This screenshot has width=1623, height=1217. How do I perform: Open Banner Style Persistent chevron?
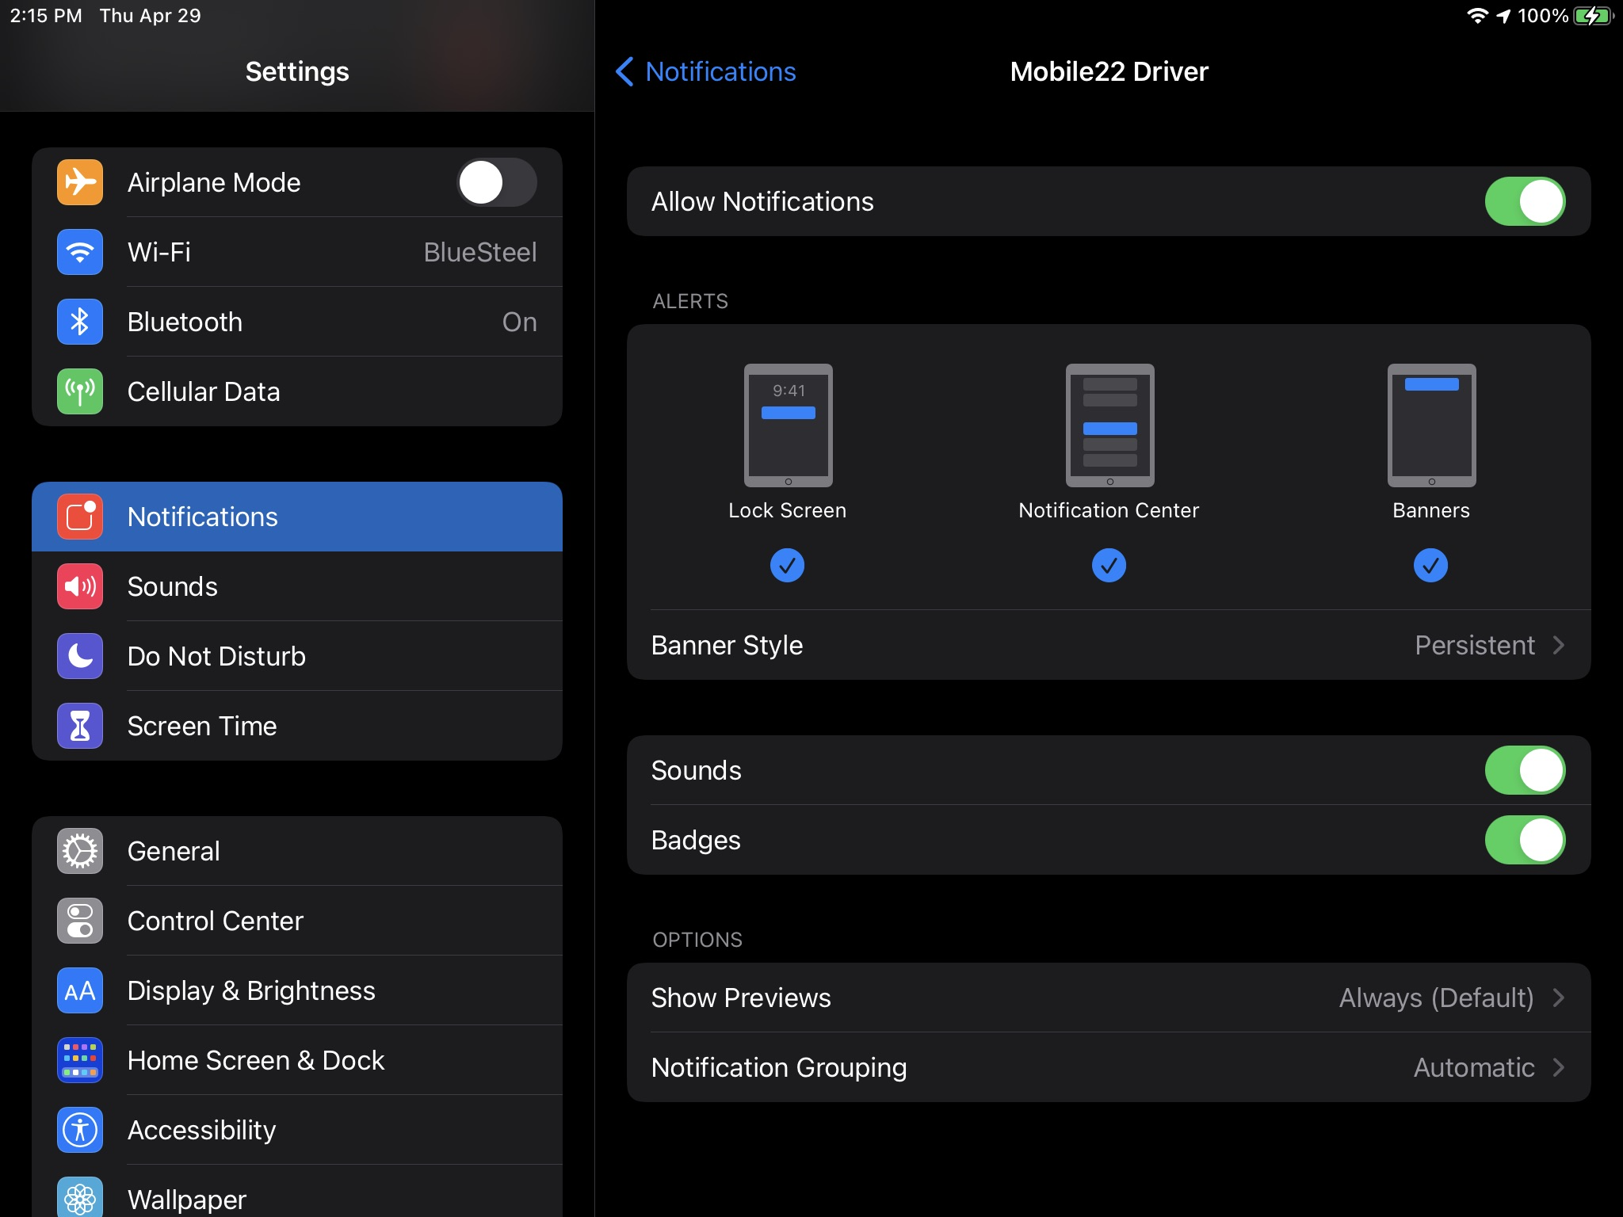[x=1558, y=645]
